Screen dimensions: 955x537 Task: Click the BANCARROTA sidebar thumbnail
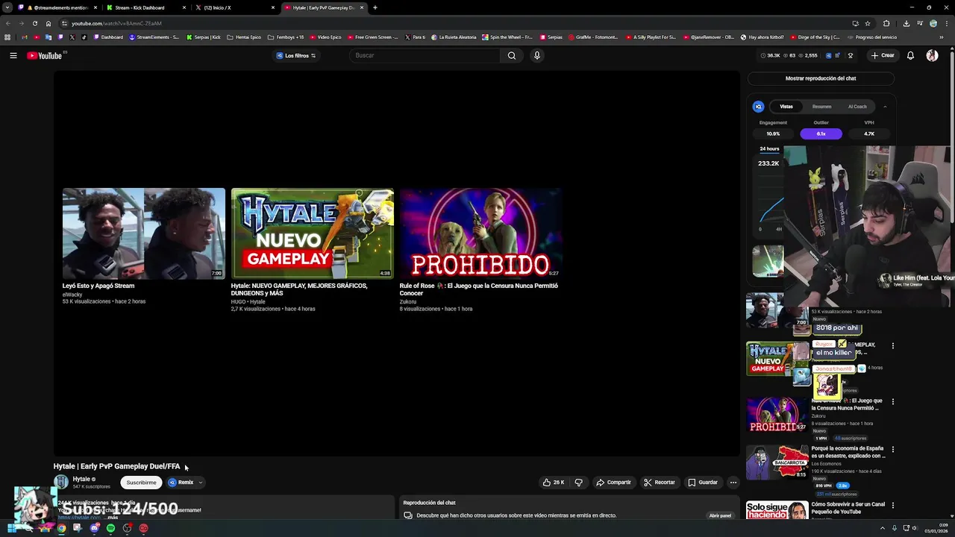(x=777, y=462)
